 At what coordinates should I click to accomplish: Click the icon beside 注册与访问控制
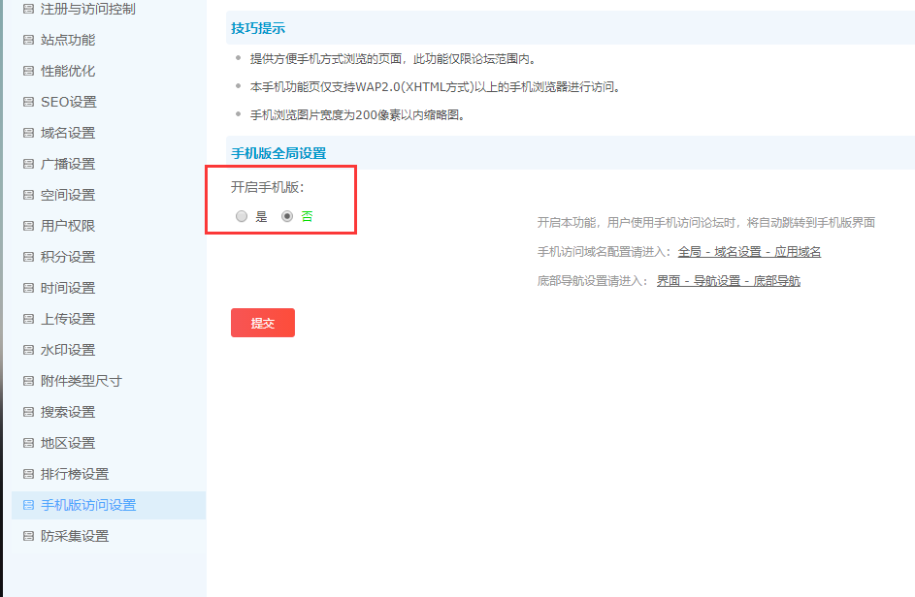click(x=28, y=9)
